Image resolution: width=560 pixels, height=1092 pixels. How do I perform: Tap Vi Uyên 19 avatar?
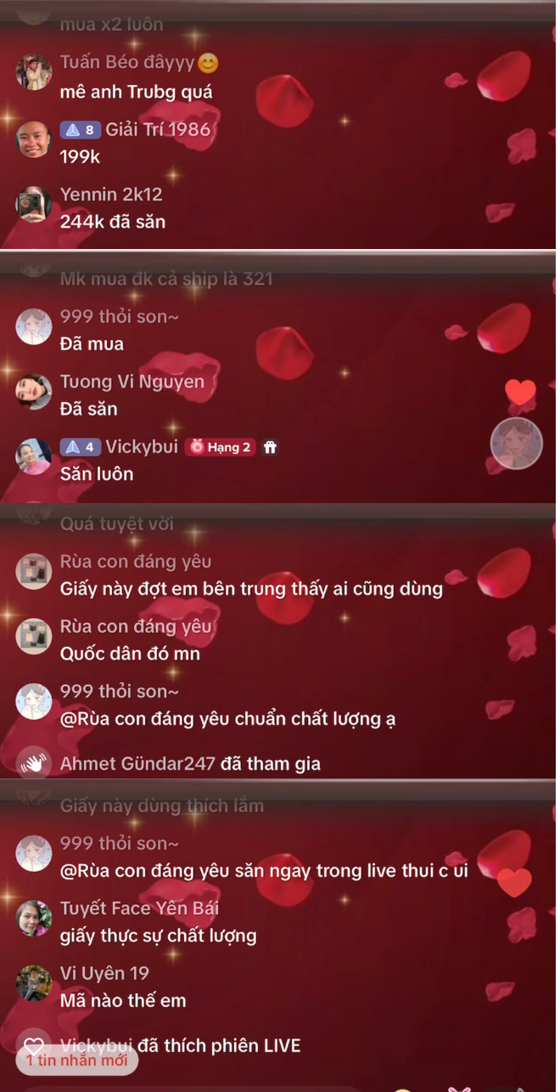tap(34, 983)
